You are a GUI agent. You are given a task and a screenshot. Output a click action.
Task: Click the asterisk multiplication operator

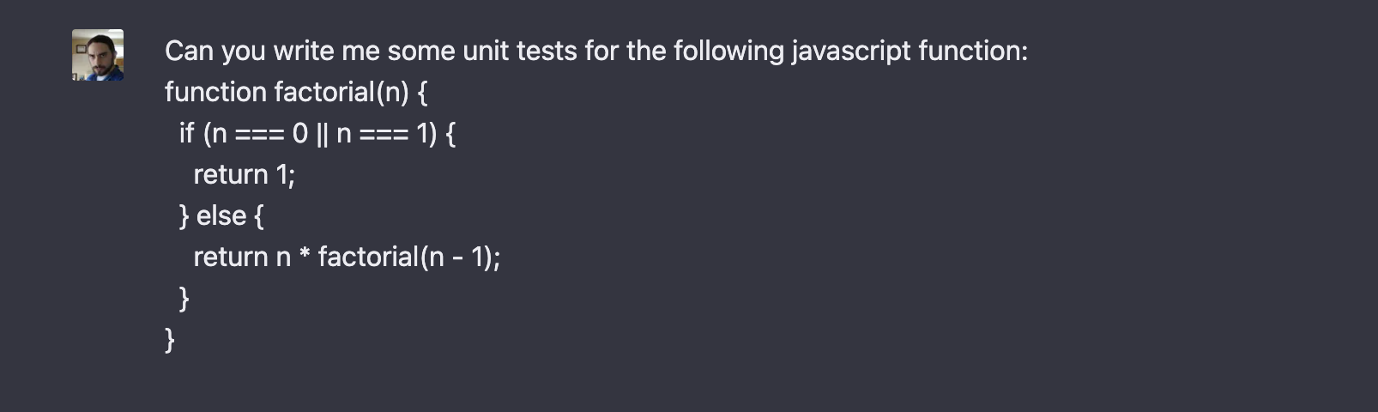pyautogui.click(x=305, y=256)
